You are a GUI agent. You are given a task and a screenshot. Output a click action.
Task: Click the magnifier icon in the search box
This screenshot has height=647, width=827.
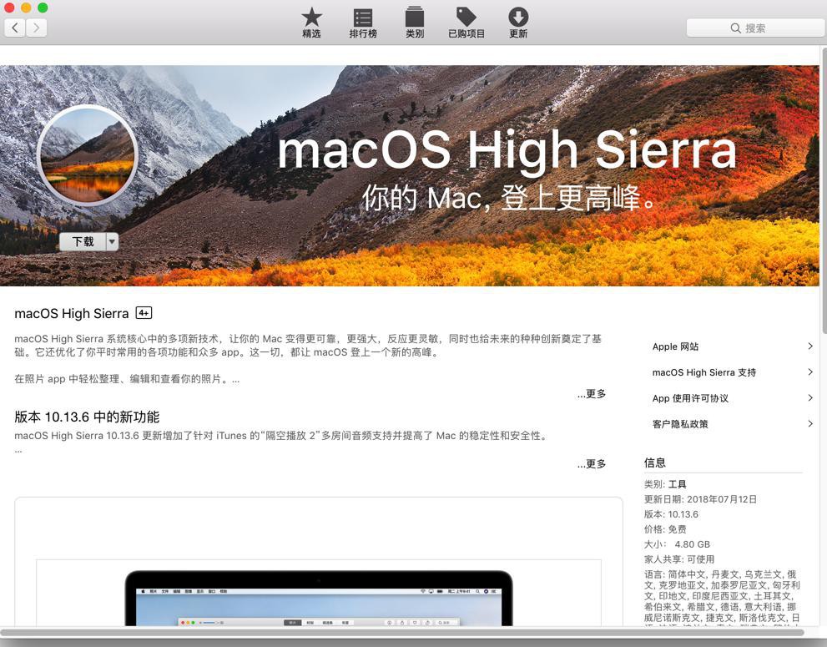pos(736,28)
